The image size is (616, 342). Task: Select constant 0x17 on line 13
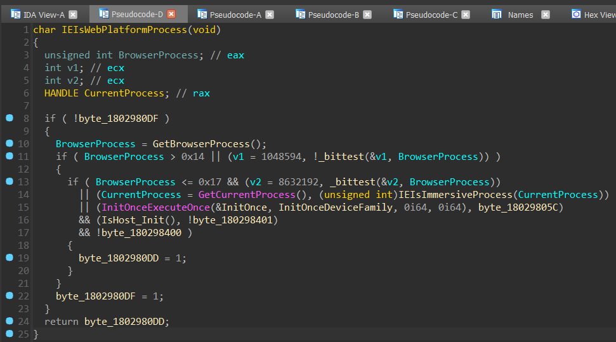pyautogui.click(x=210, y=182)
